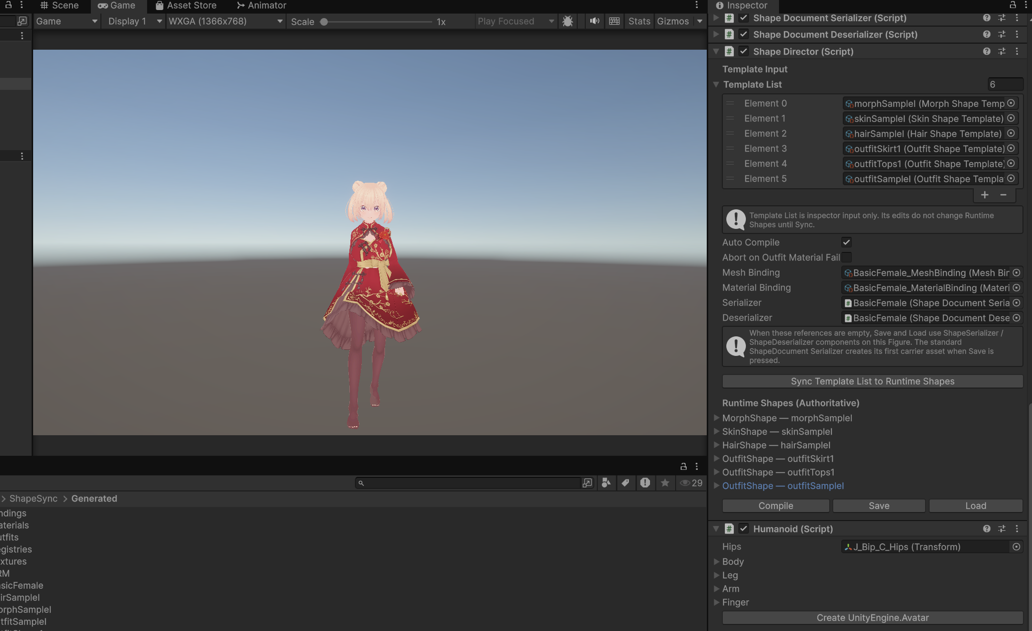Click the Save button

pos(879,506)
